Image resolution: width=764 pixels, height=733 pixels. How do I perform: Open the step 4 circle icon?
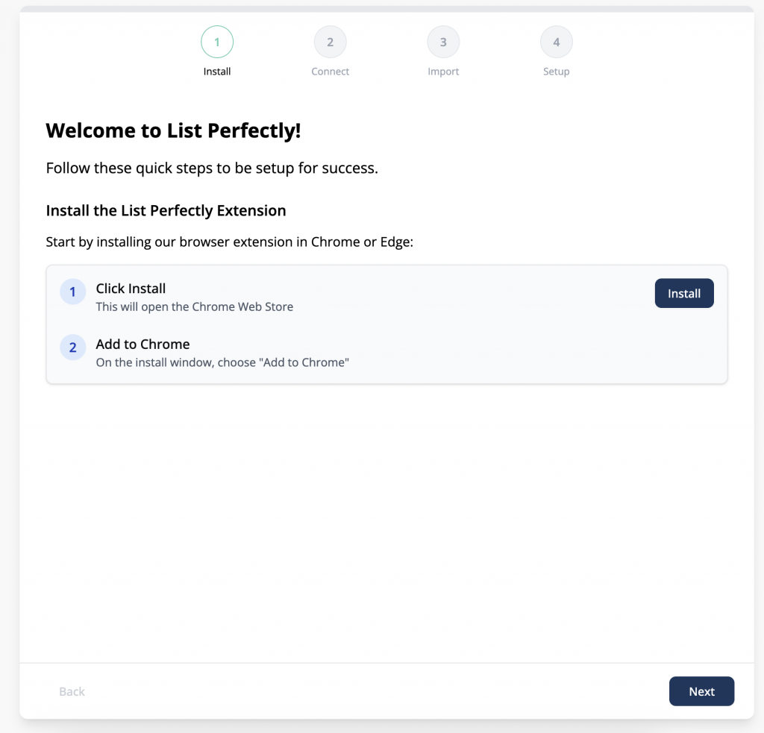coord(556,42)
